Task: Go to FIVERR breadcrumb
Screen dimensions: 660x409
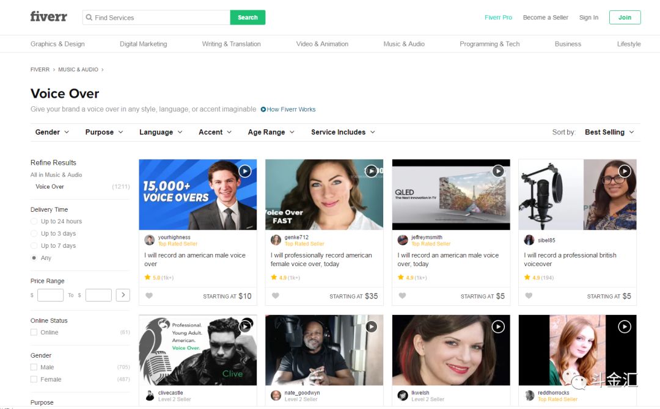Action: (x=40, y=70)
